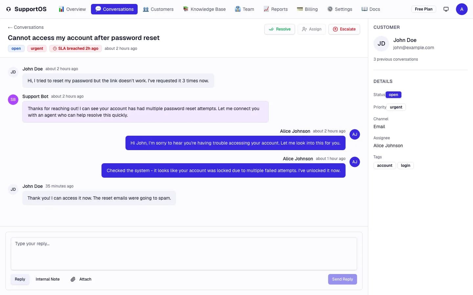Click the Send Reply button
This screenshot has height=295, width=473.
(x=343, y=279)
